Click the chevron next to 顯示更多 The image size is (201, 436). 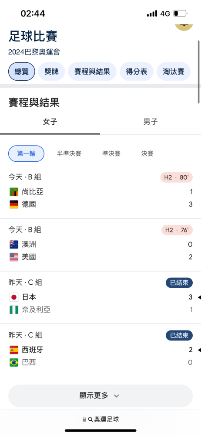[117, 396]
